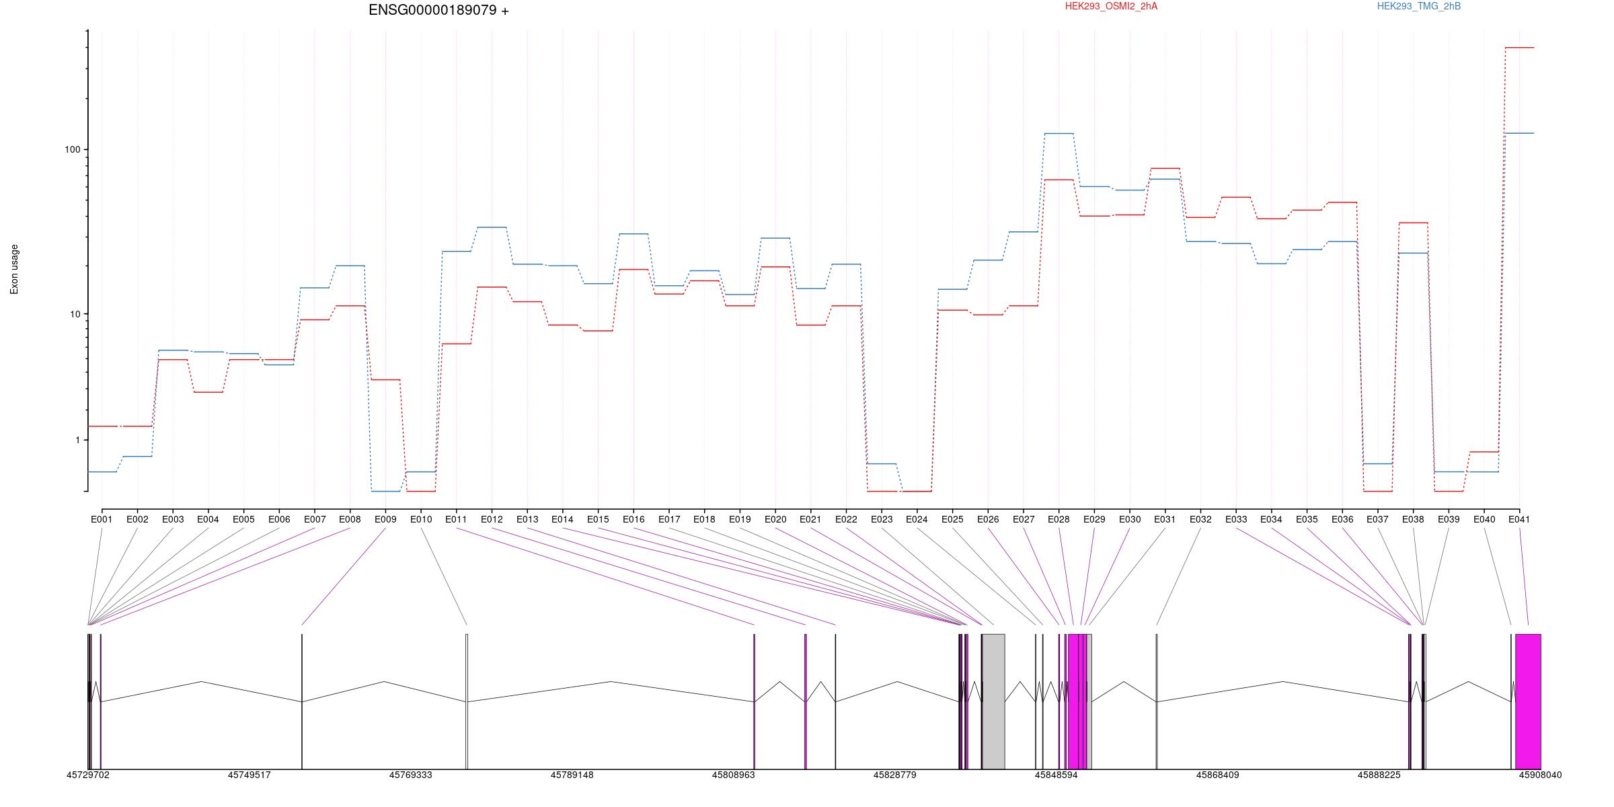Click exon label E012

click(x=492, y=519)
